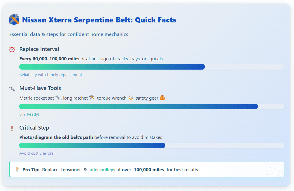294x191 pixels.
Task: Click the red exclamation Critical Step icon
Action: [x=12, y=128]
